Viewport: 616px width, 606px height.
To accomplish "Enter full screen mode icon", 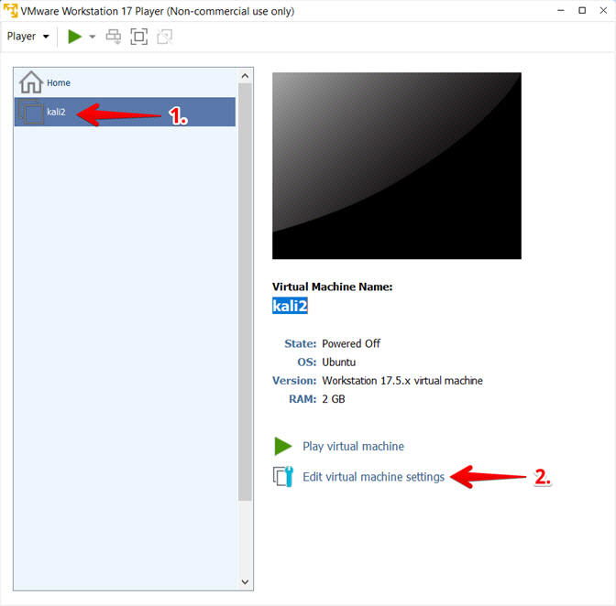I will pyautogui.click(x=138, y=37).
